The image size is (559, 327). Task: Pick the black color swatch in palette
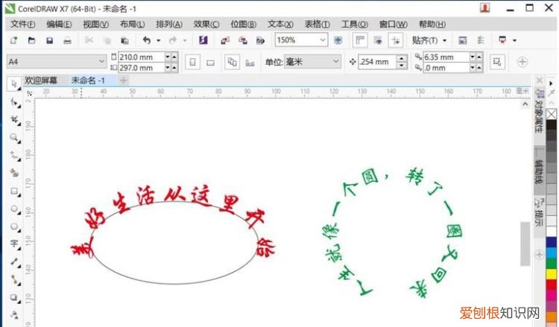[x=551, y=124]
